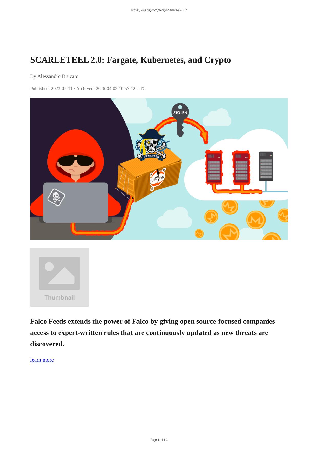Click the Falco Feeds heading text
Image resolution: width=318 pixels, height=450 pixels.
pos(153,333)
